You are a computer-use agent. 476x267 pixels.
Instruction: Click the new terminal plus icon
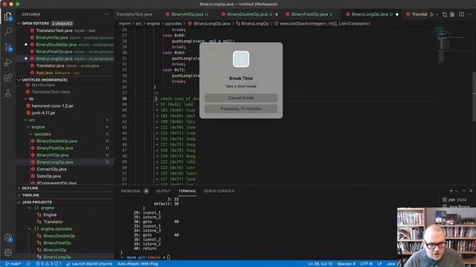(x=451, y=191)
